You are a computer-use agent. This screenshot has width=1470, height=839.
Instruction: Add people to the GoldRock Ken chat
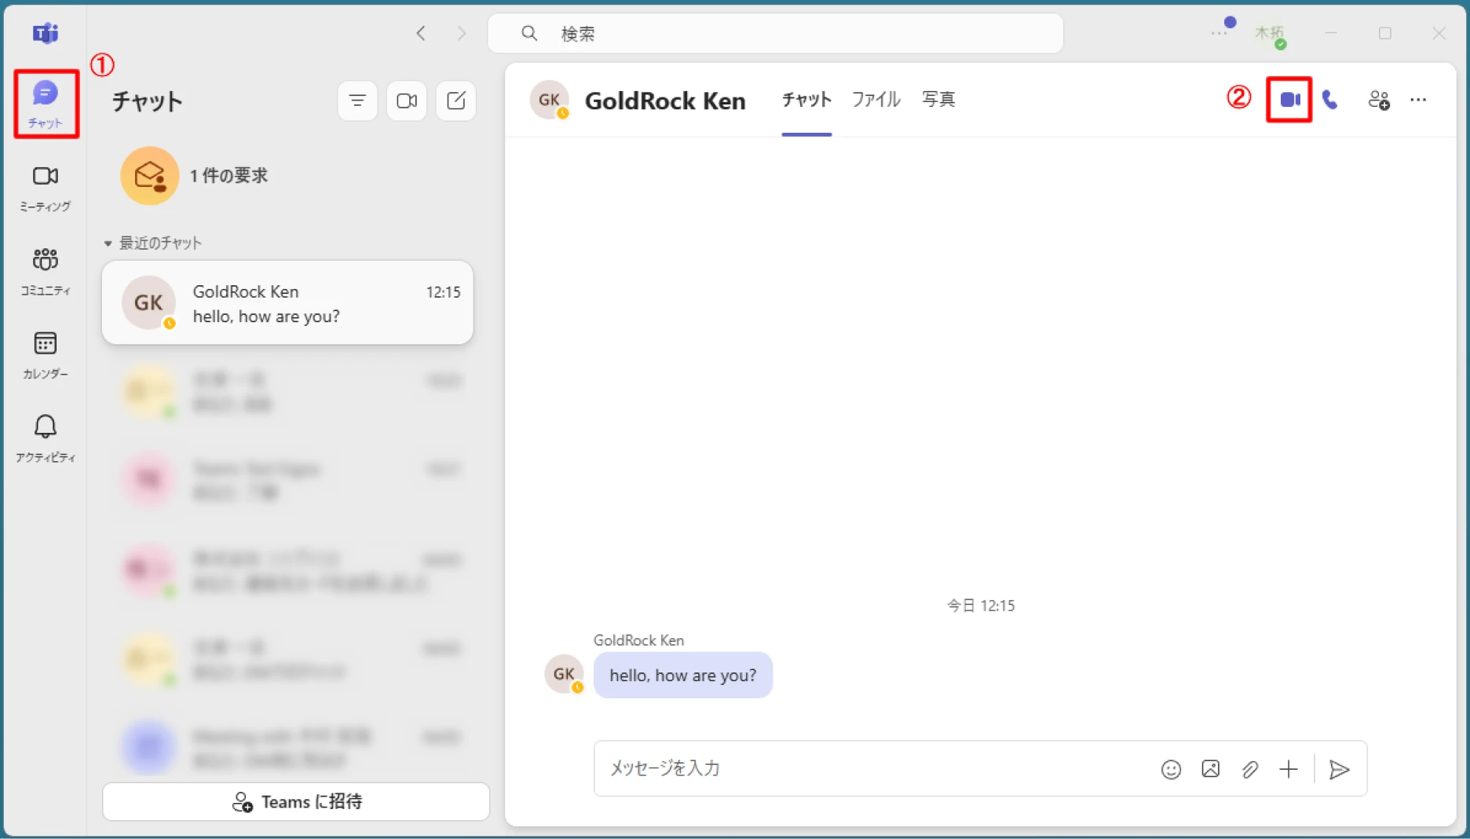tap(1379, 100)
